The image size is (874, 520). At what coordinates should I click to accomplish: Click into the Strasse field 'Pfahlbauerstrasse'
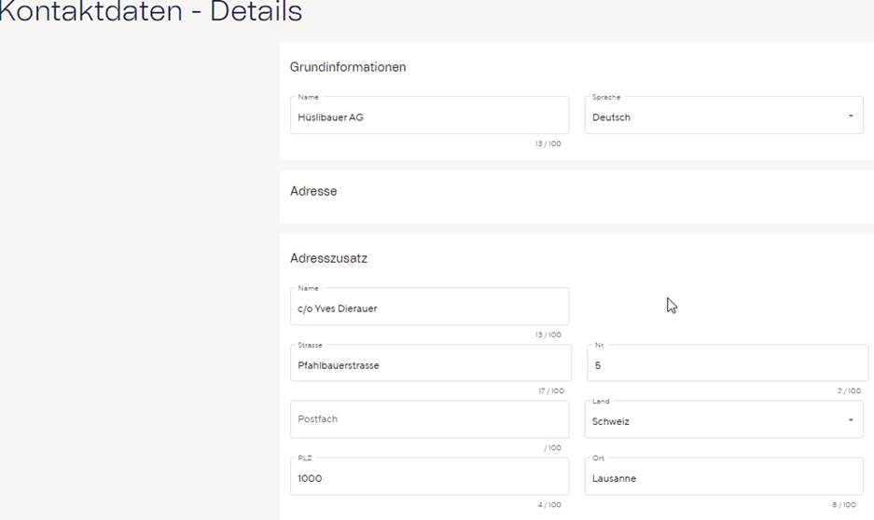click(429, 364)
